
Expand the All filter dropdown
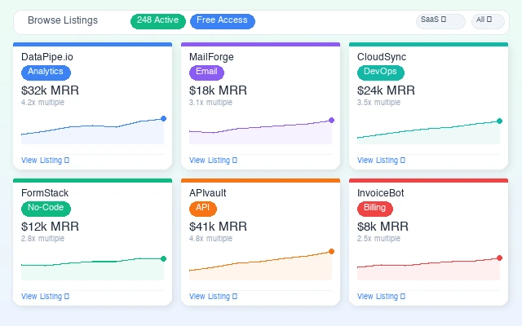click(x=487, y=21)
